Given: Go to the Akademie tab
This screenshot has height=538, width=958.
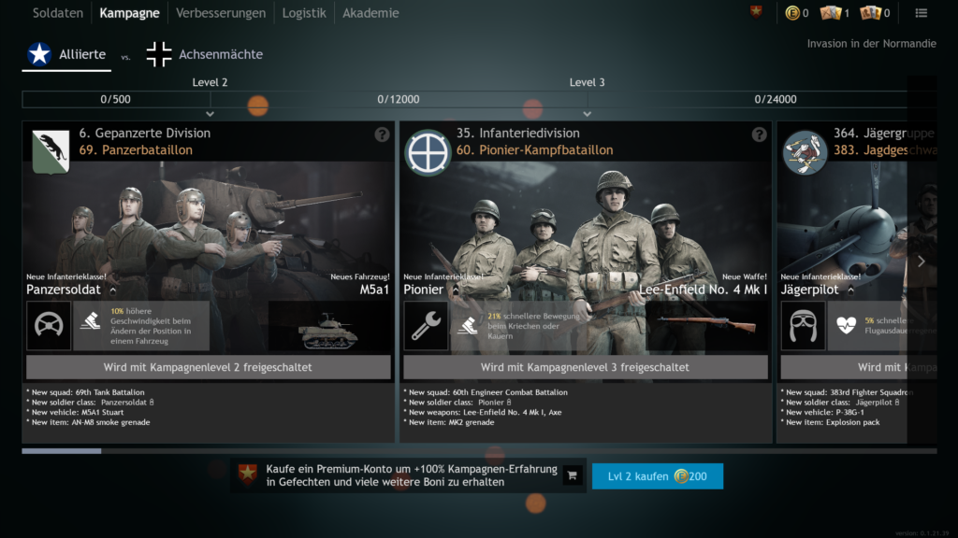Looking at the screenshot, I should tap(370, 13).
